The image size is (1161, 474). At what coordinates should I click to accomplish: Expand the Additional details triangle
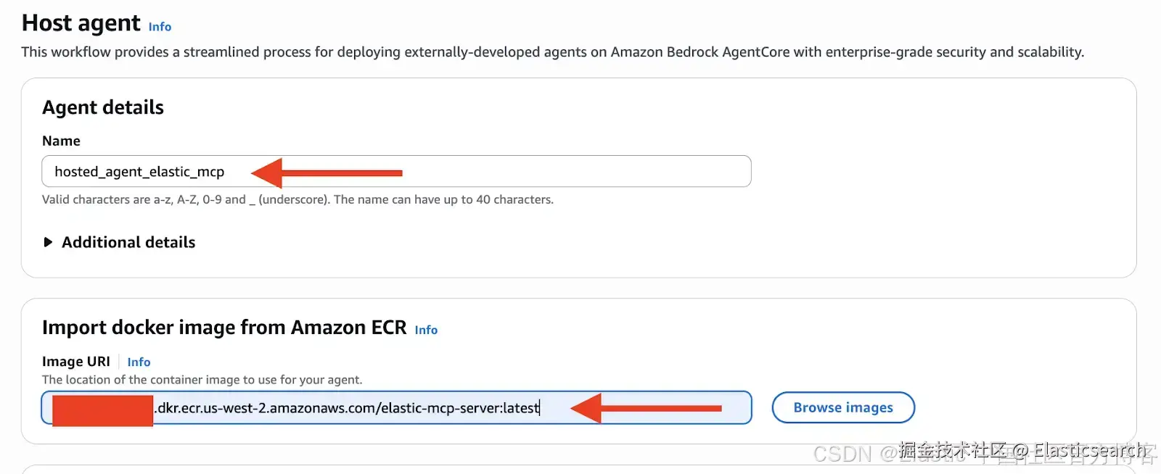tap(48, 242)
